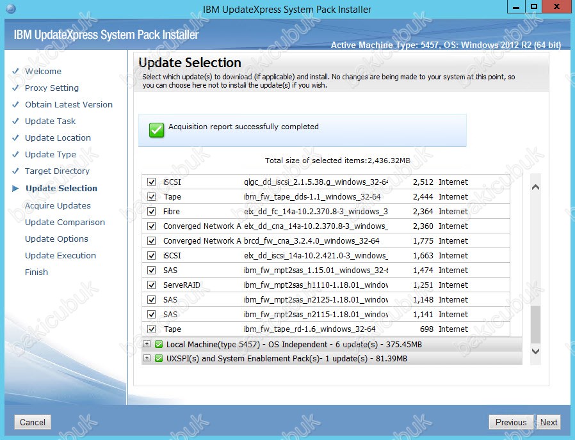Image resolution: width=575 pixels, height=440 pixels.
Task: Click the scroll down arrow of update list
Action: click(x=535, y=351)
